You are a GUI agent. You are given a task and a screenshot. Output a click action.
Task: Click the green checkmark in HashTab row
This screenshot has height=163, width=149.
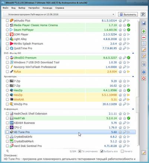(129, 118)
